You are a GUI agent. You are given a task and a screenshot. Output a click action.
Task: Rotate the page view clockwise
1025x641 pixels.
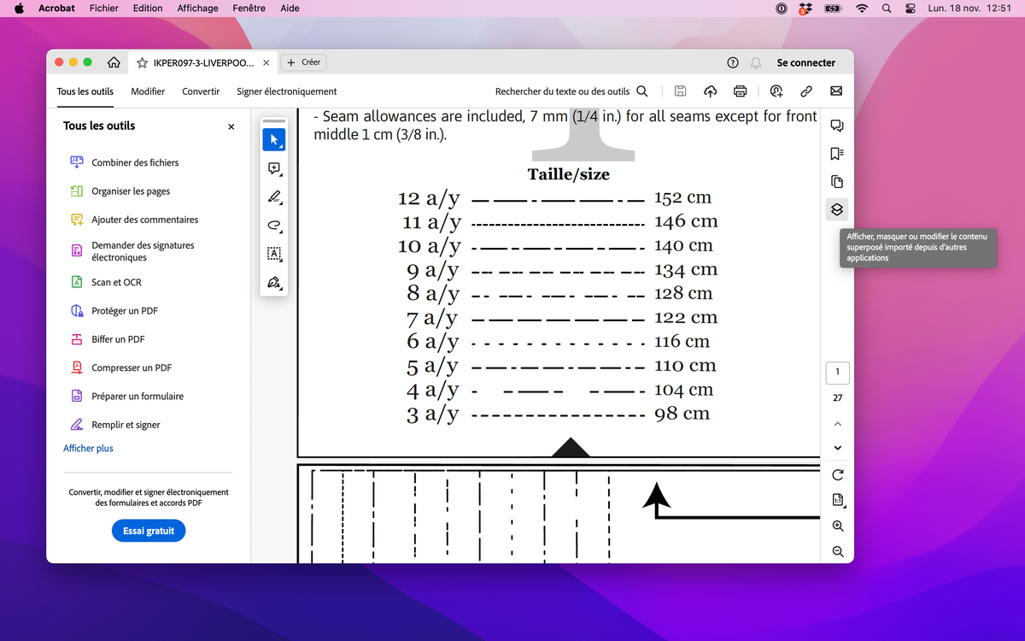[x=837, y=474]
